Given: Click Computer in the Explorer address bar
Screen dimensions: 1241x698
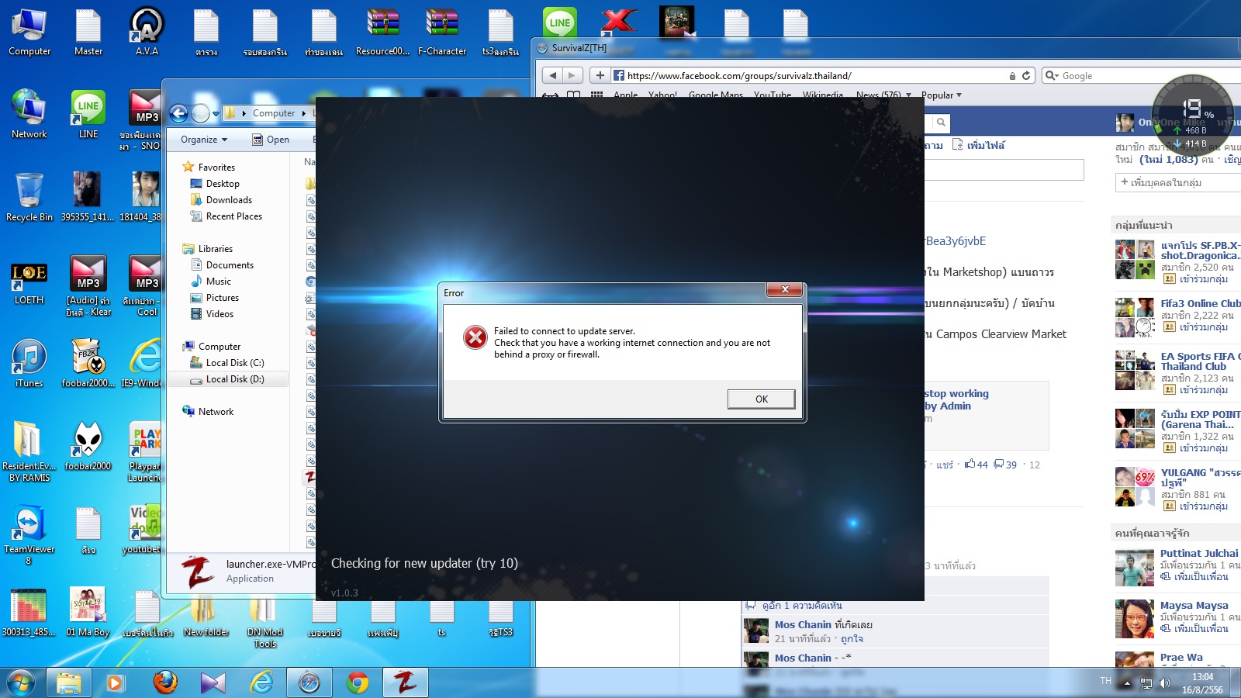Looking at the screenshot, I should 274,113.
